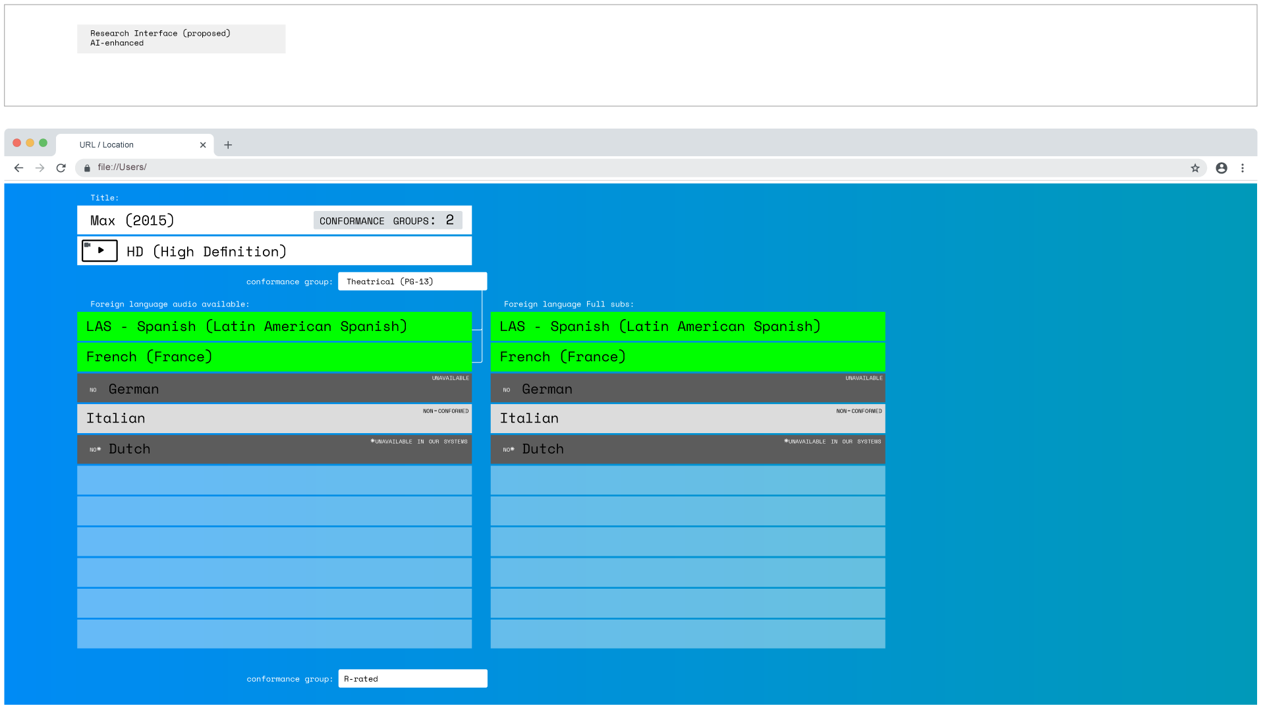
Task: Open a new tab with plus button
Action: click(228, 145)
